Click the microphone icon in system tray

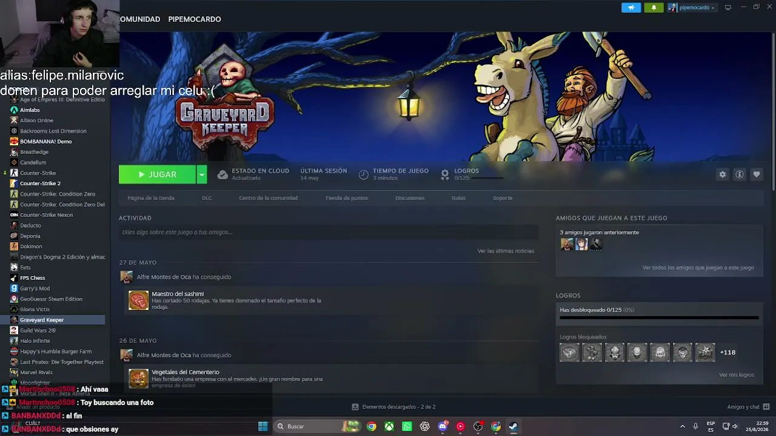[x=695, y=426]
